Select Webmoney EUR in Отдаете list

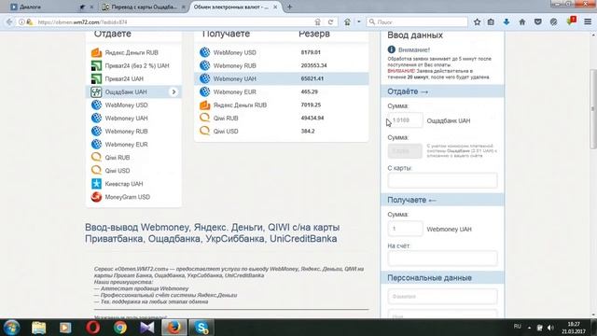click(133, 145)
